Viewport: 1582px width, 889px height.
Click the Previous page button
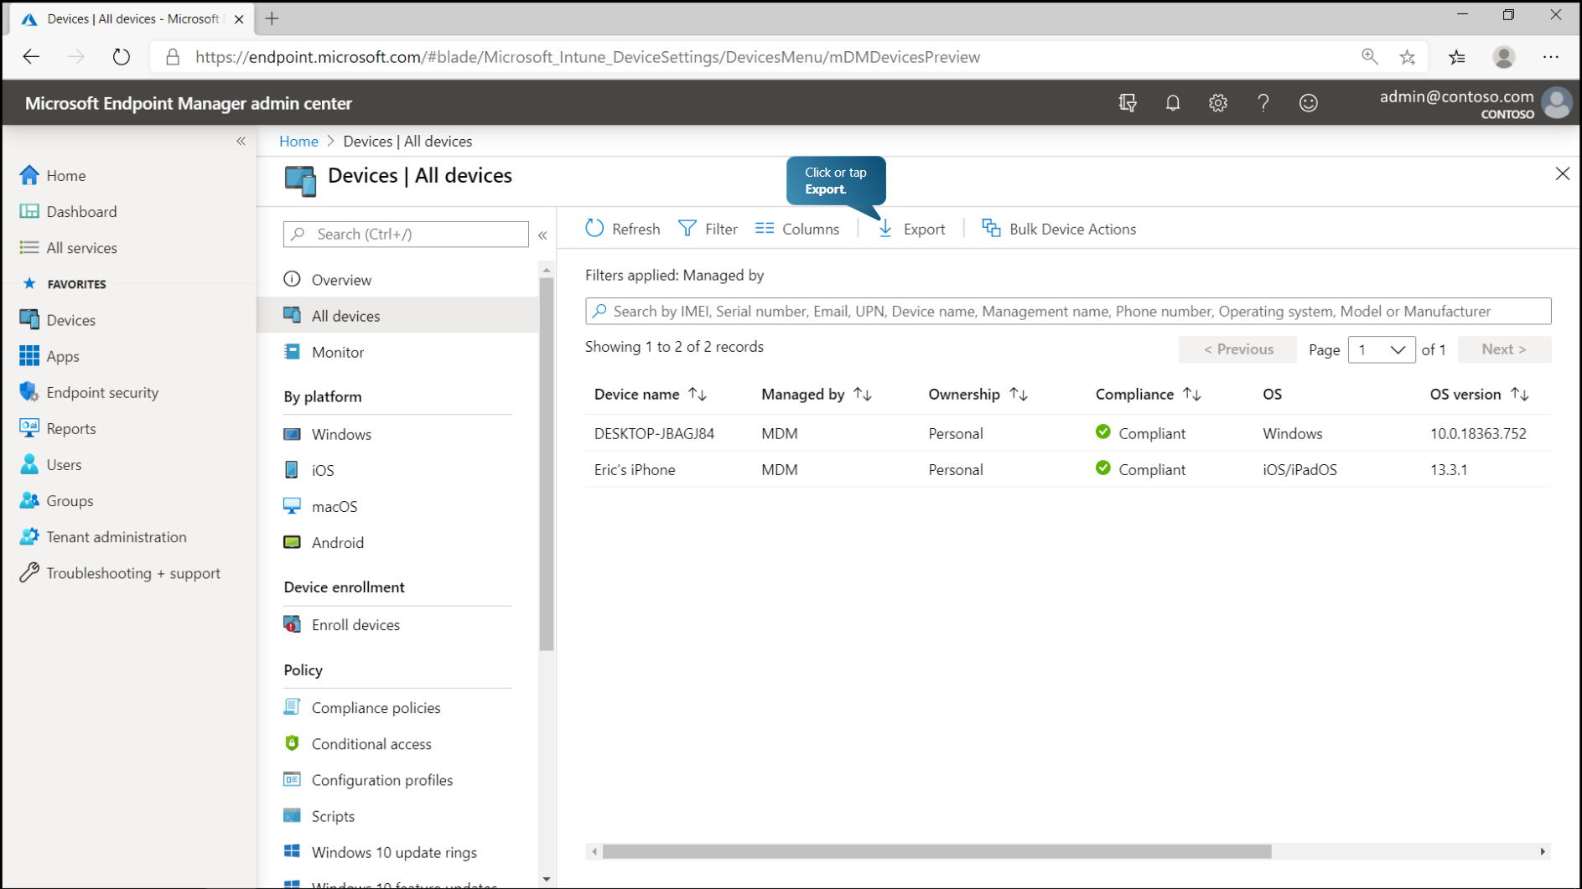(1237, 349)
